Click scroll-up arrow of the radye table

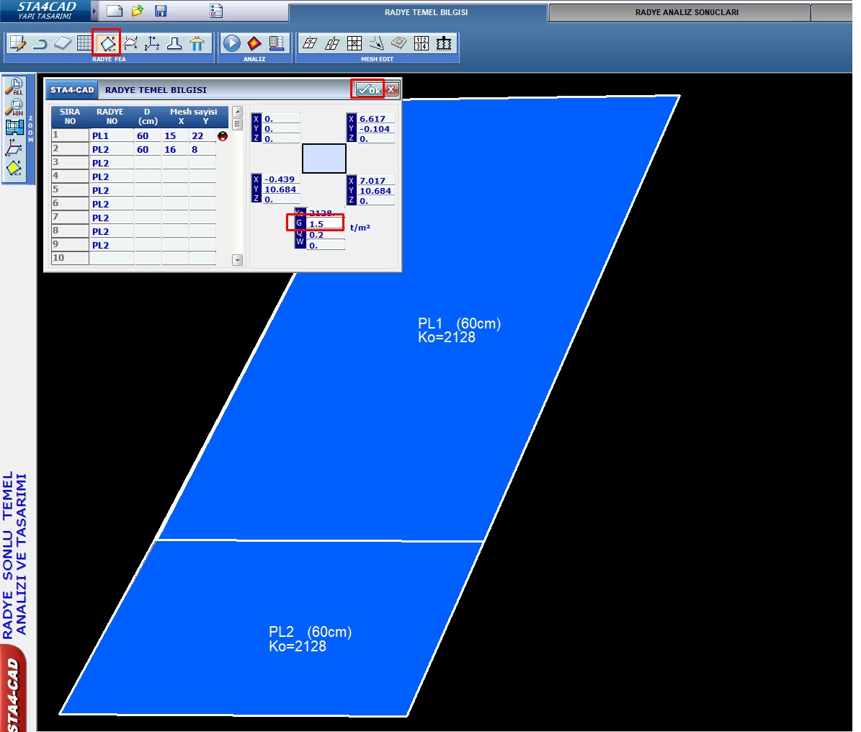click(237, 112)
